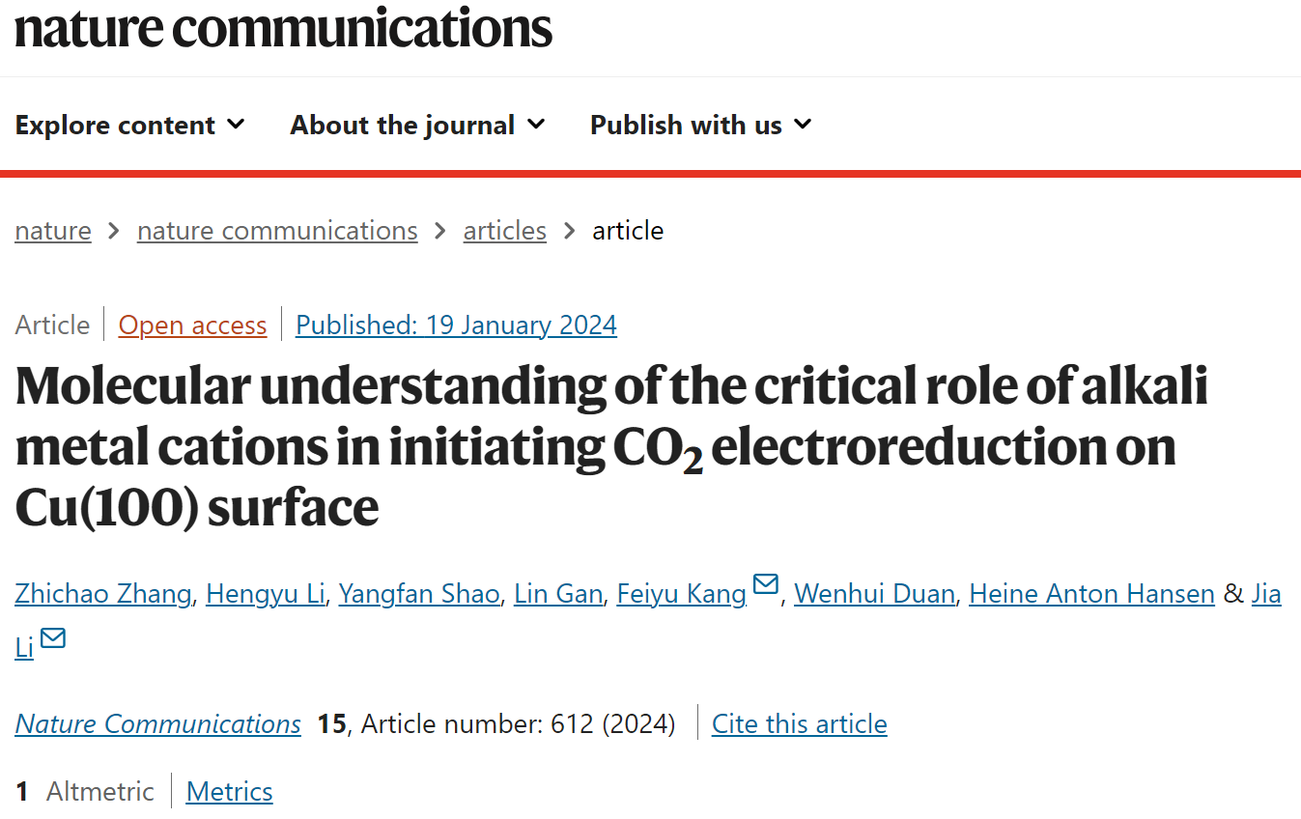The height and width of the screenshot is (819, 1301).
Task: Click the Published: 19 January 2024 link
Action: tap(456, 325)
